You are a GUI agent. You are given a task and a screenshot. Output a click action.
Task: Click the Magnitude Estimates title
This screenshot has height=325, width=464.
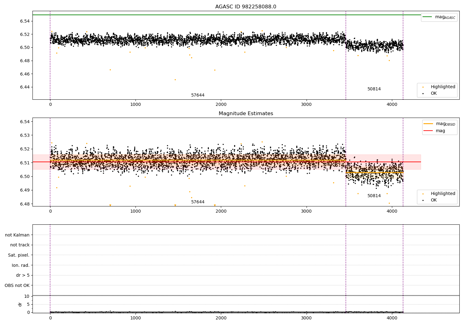coord(246,114)
